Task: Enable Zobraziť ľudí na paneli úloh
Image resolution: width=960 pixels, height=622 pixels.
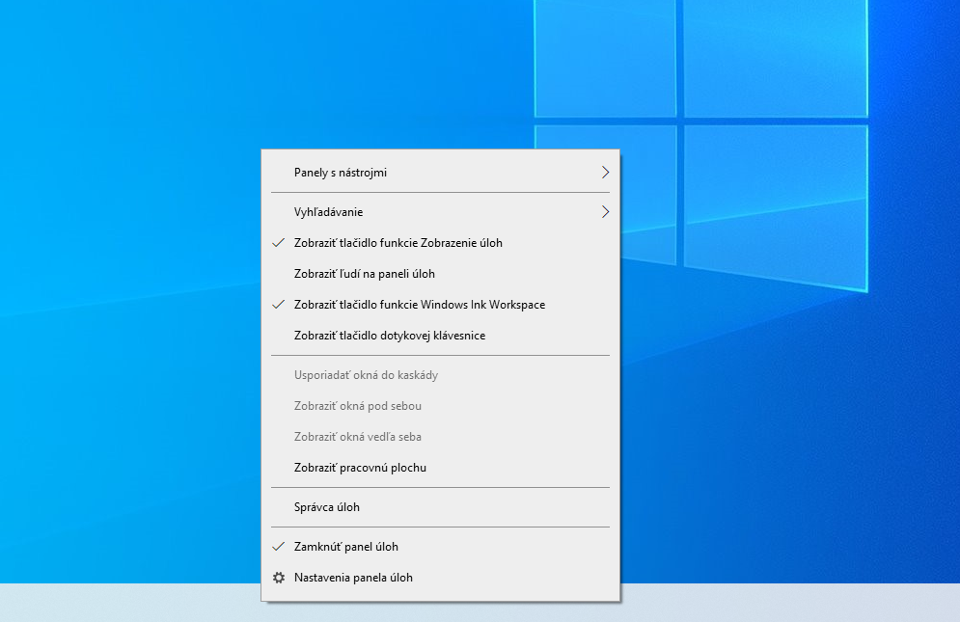Action: click(440, 274)
